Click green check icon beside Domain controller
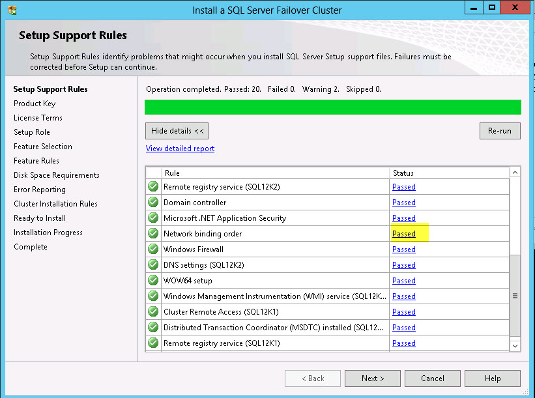Screen dimensions: 535x398 point(153,202)
